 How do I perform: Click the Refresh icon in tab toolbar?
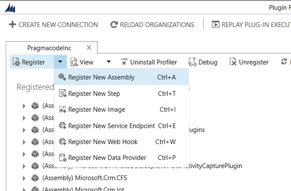tap(284, 61)
